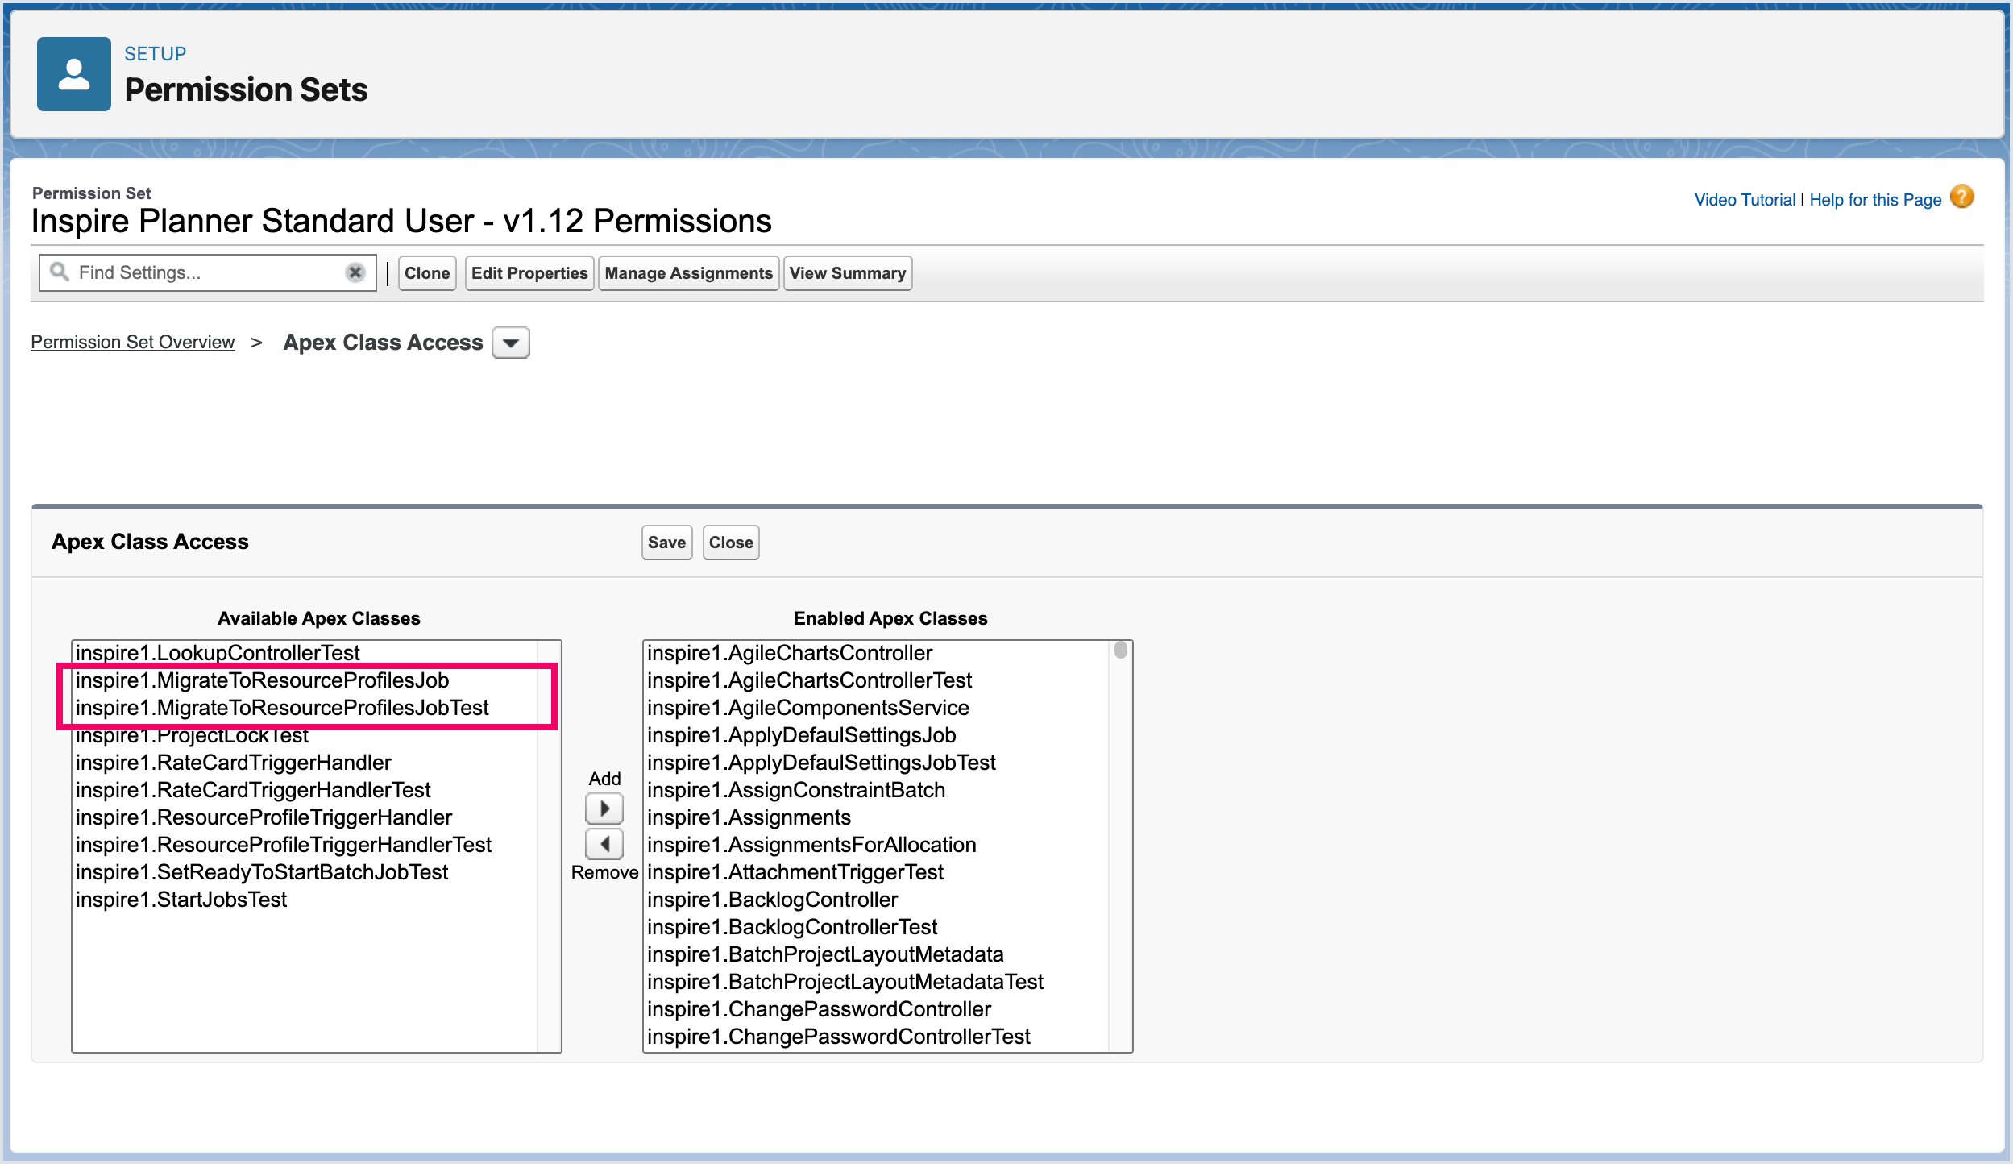Viewport: 2013px width, 1164px height.
Task: Select inspire1.ApplyDefaulSettingsJobTest
Action: click(877, 763)
